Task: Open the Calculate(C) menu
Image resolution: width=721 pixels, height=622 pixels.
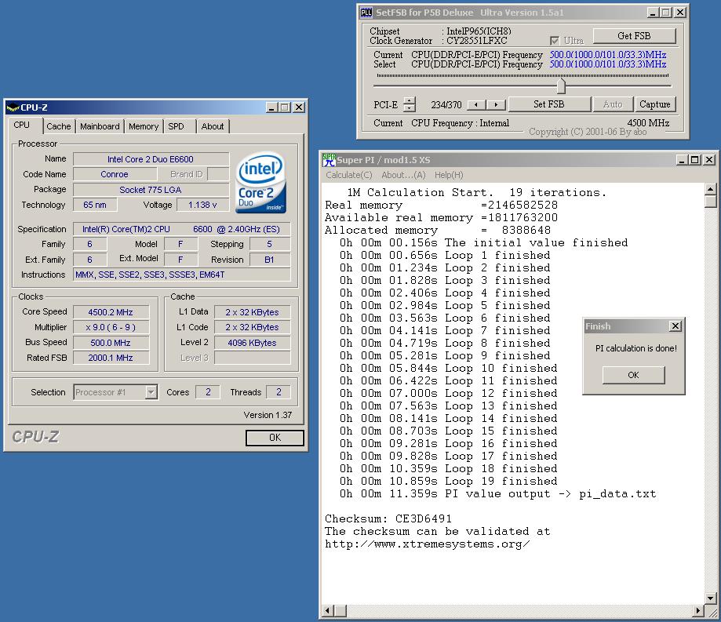Action: 348,175
